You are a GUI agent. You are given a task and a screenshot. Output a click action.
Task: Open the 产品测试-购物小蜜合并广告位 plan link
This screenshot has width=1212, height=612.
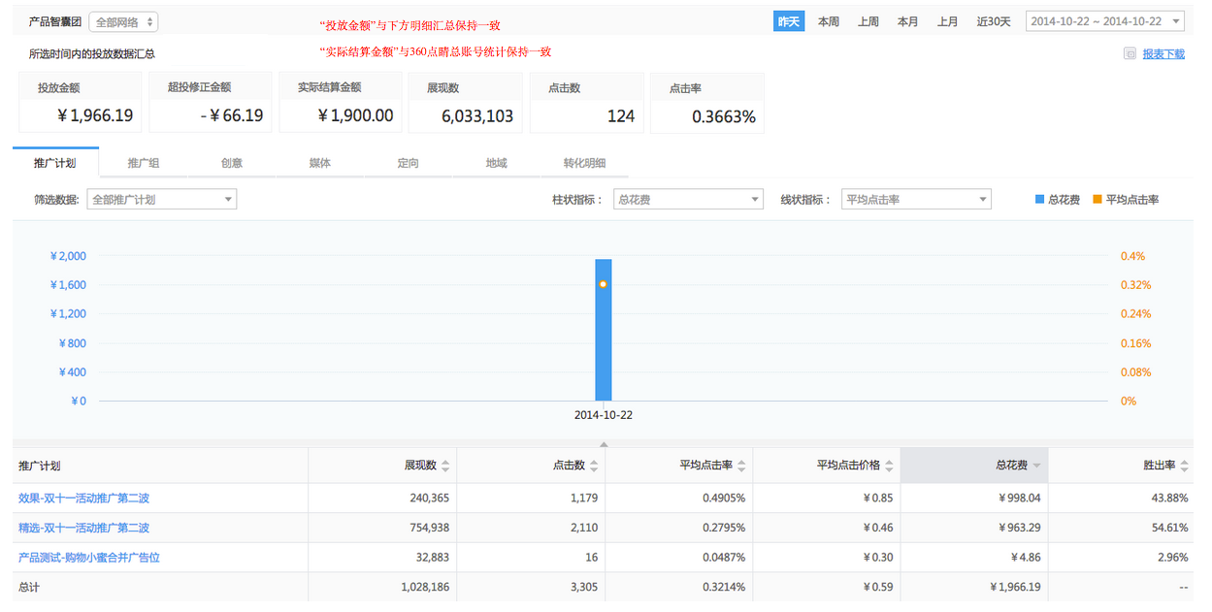pyautogui.click(x=89, y=558)
